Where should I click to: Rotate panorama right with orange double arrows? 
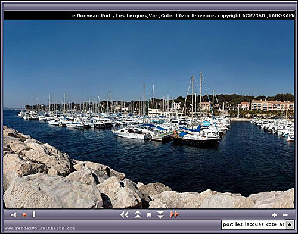coord(175,214)
